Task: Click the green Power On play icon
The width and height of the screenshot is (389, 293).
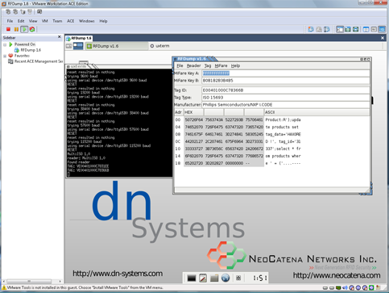Action: (24, 29)
